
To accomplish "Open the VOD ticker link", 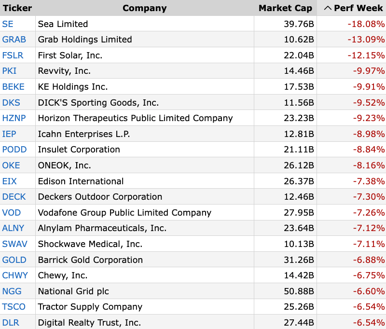I will (11, 213).
